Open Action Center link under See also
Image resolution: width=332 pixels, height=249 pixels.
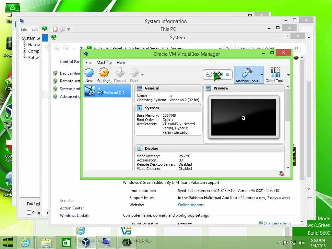pos(72,208)
